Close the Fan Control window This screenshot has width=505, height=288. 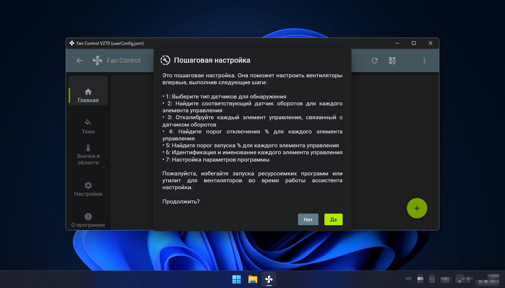[x=431, y=43]
